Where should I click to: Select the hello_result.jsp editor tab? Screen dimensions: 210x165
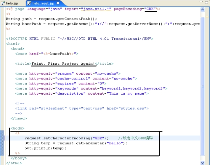[43, 3]
